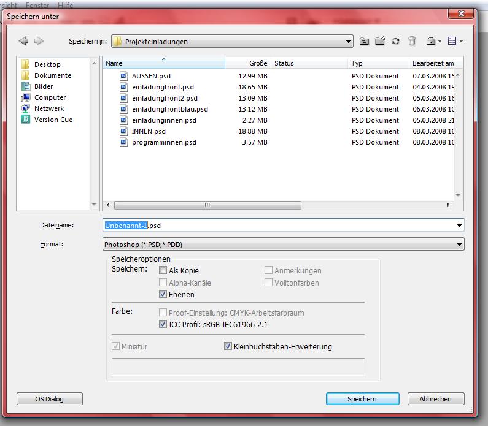Sort files by Größe column
Screen dimensions: 488x426
[258, 63]
